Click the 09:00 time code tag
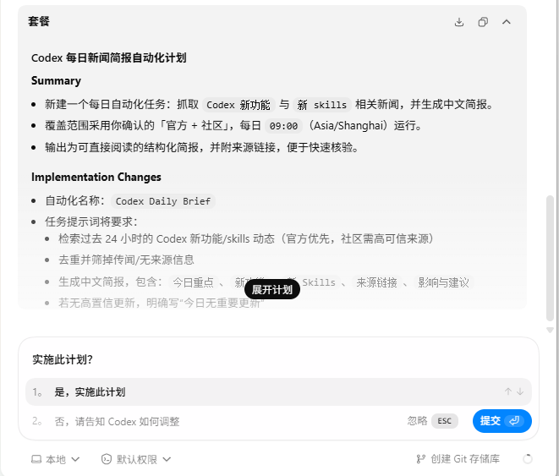This screenshot has height=476, width=559. [283, 126]
